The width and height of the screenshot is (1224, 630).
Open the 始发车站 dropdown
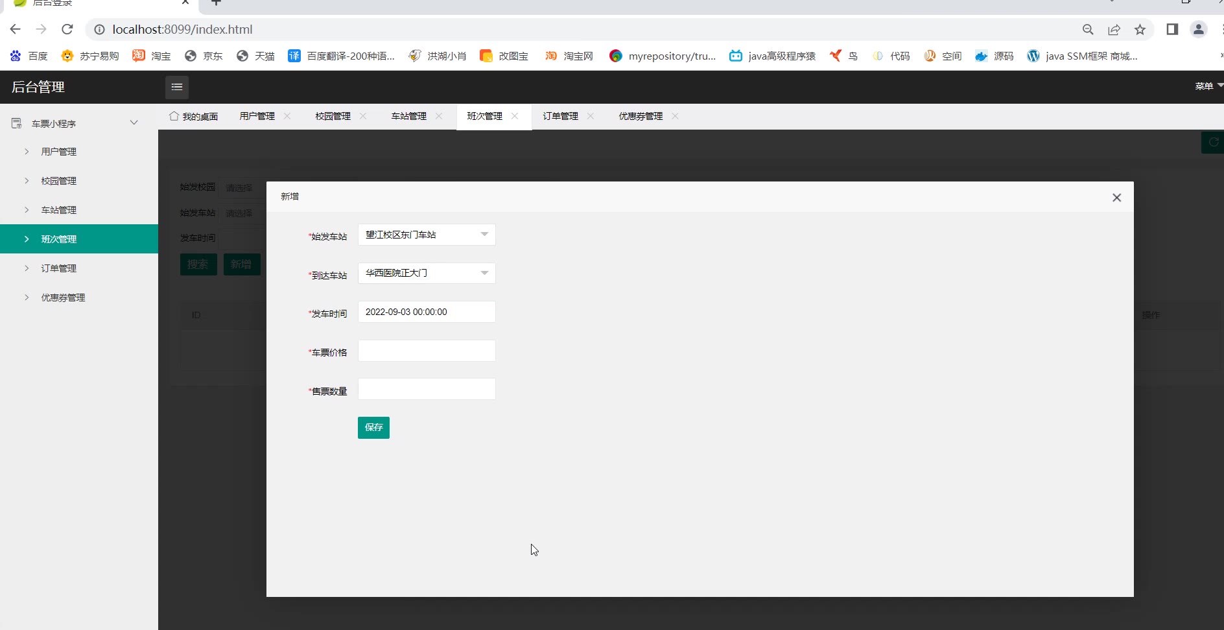click(427, 235)
